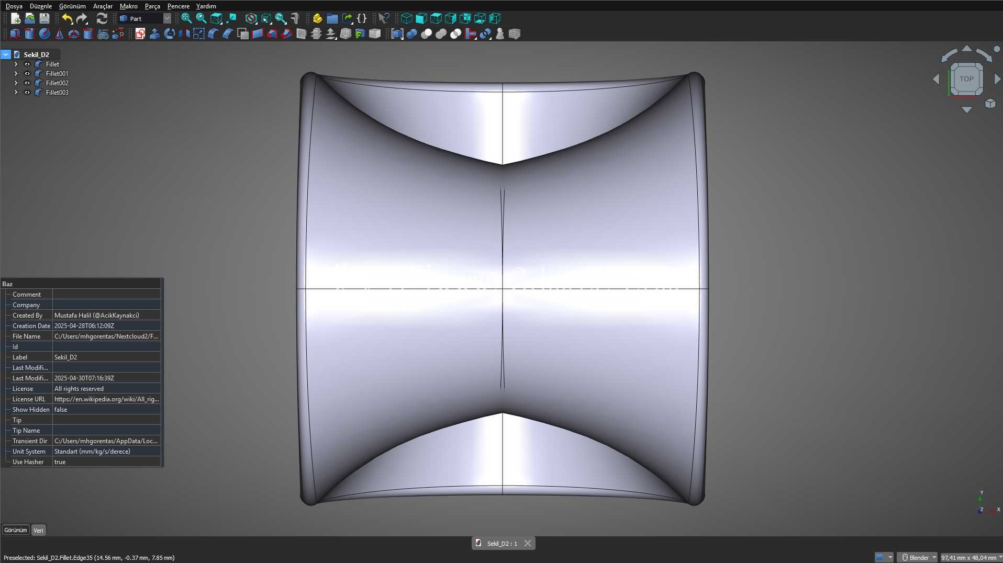The image size is (1003, 563).
Task: Toggle visibility of Fillet003 object
Action: pos(27,93)
